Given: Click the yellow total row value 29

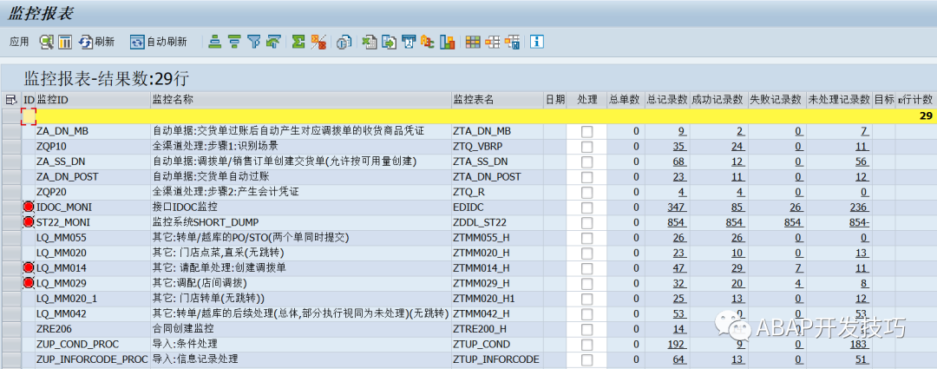Looking at the screenshot, I should [x=926, y=116].
